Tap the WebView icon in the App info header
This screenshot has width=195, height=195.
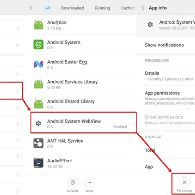point(150,24)
